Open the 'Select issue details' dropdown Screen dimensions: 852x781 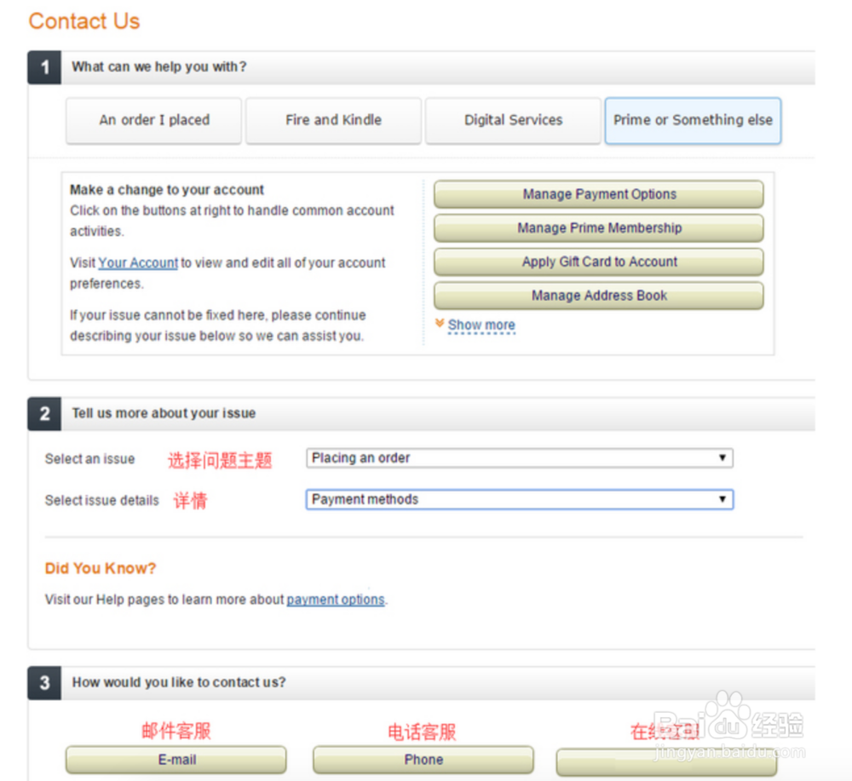[x=520, y=499]
